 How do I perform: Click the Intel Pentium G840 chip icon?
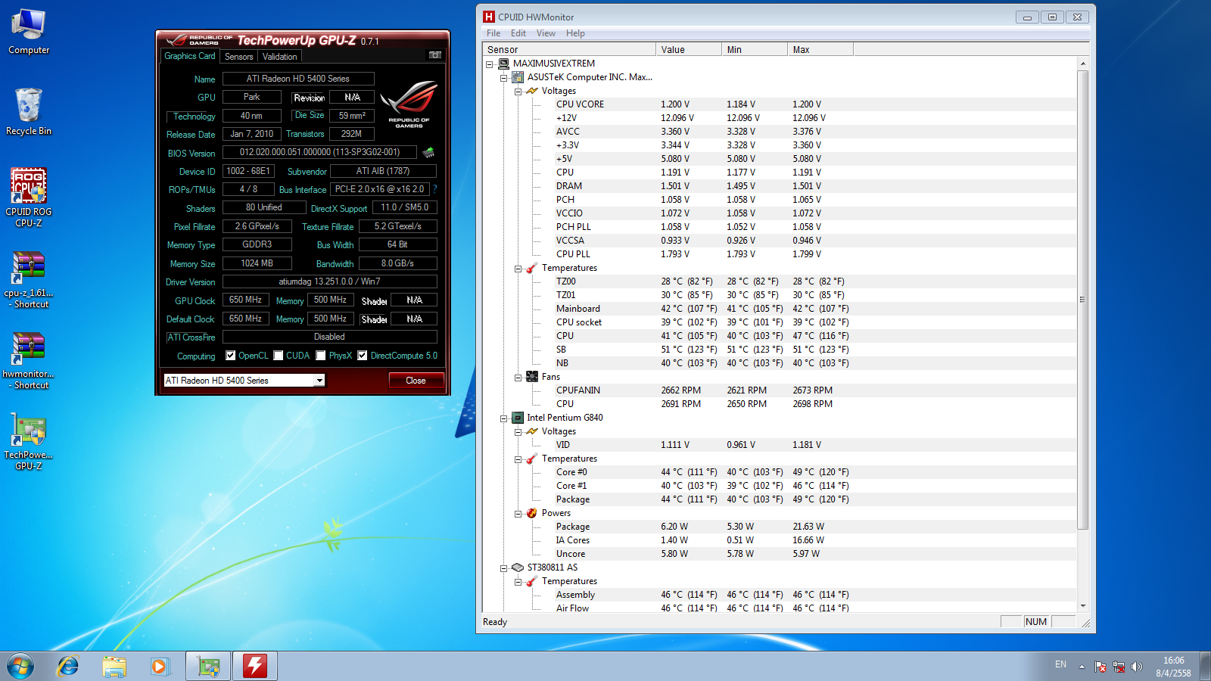pos(518,418)
